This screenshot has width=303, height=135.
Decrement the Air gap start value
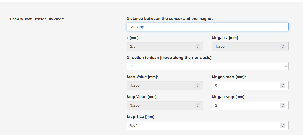(283, 86)
